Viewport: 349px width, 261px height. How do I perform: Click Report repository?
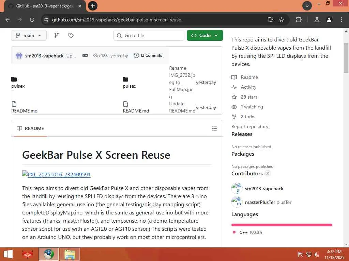point(250,126)
